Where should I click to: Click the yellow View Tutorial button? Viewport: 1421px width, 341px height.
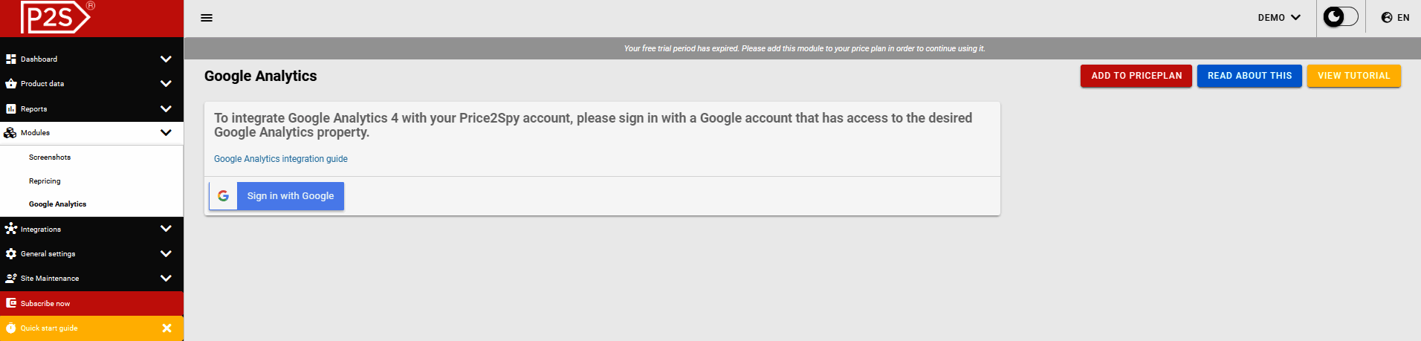[1353, 76]
